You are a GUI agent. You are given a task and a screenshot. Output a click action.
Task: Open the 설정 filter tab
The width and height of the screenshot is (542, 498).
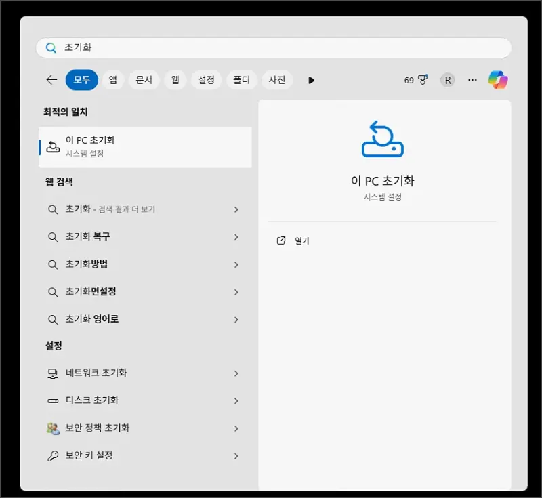207,80
